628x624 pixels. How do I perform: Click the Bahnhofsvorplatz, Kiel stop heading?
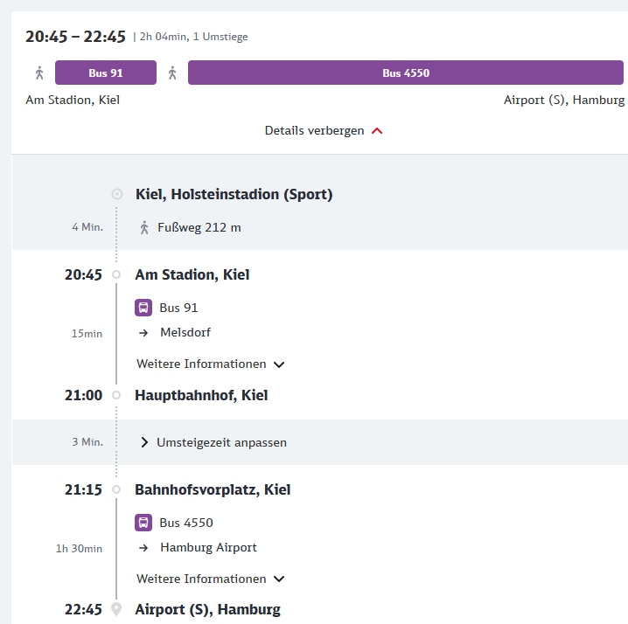tap(213, 489)
